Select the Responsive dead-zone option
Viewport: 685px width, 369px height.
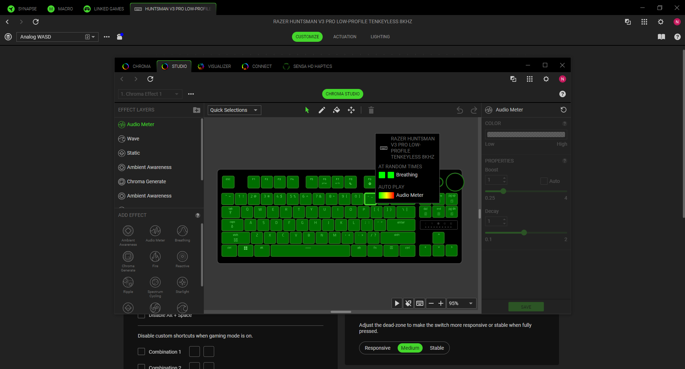[x=378, y=348]
